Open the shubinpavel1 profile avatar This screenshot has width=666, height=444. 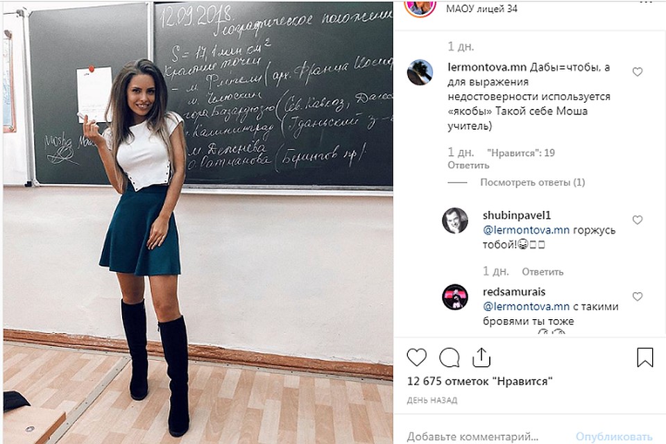coord(455,221)
